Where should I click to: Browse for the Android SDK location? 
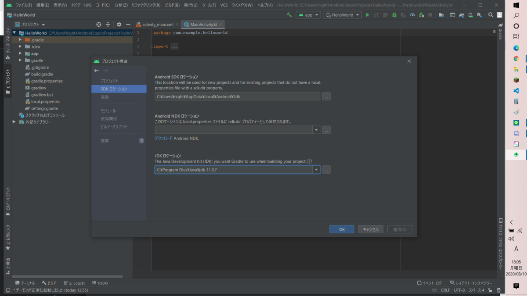pos(326,96)
